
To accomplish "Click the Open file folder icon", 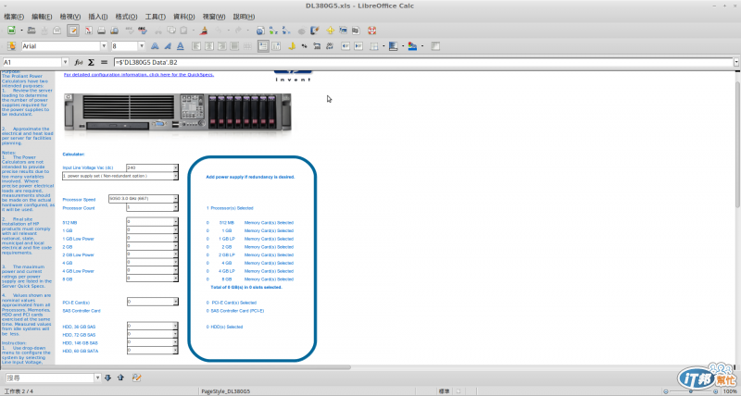I will (31, 31).
